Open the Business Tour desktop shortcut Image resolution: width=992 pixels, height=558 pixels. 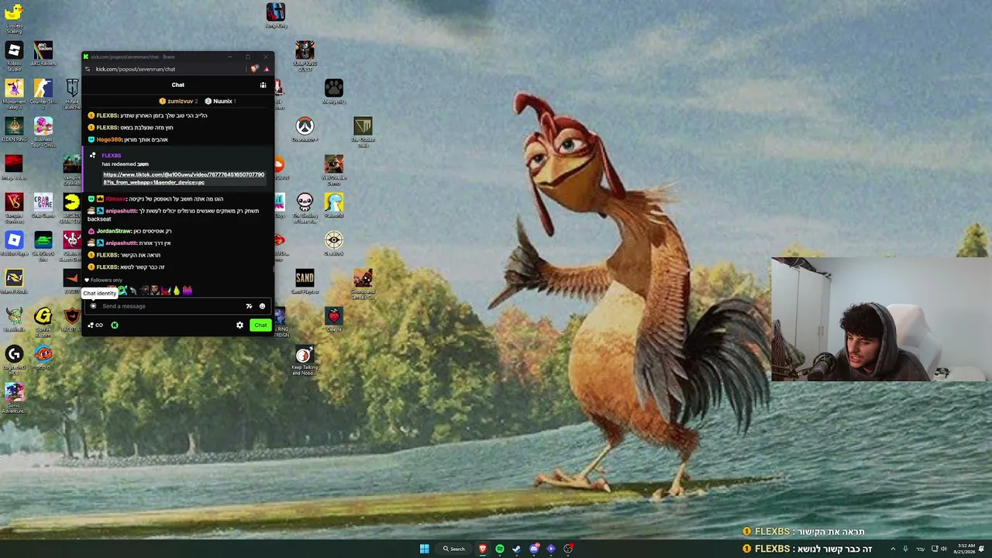[43, 131]
